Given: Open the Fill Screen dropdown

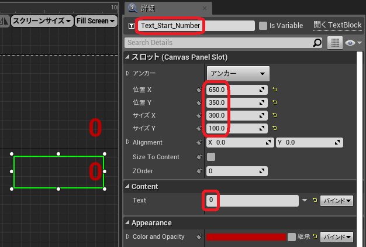Looking at the screenshot, I should (96, 21).
